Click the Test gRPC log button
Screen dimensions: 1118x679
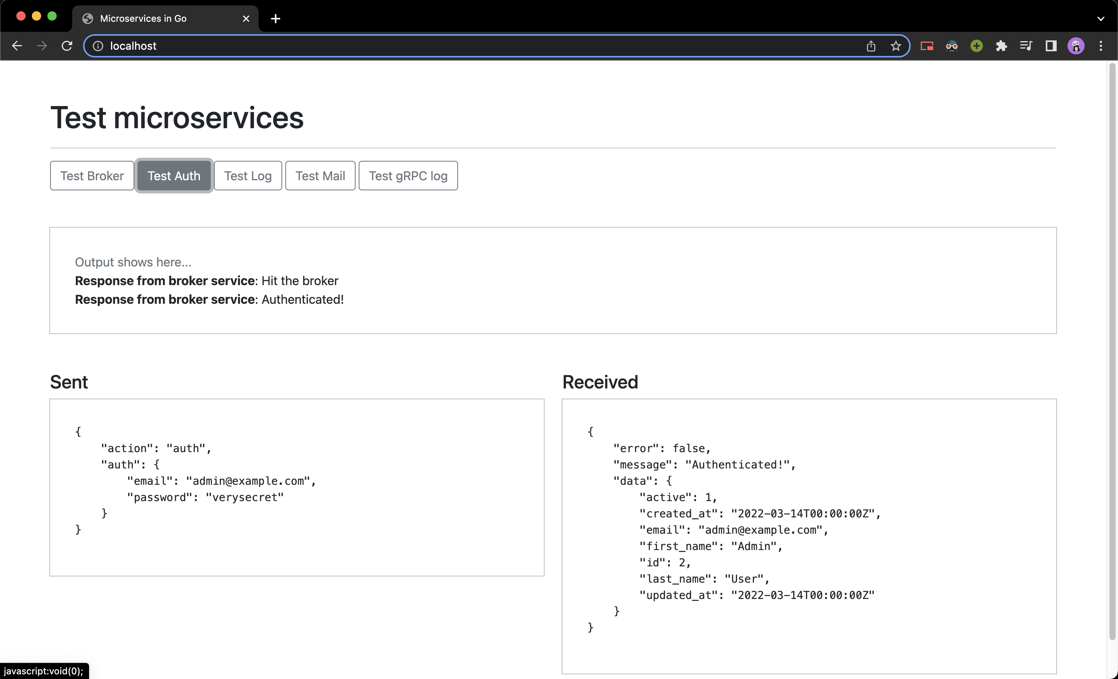[408, 176]
